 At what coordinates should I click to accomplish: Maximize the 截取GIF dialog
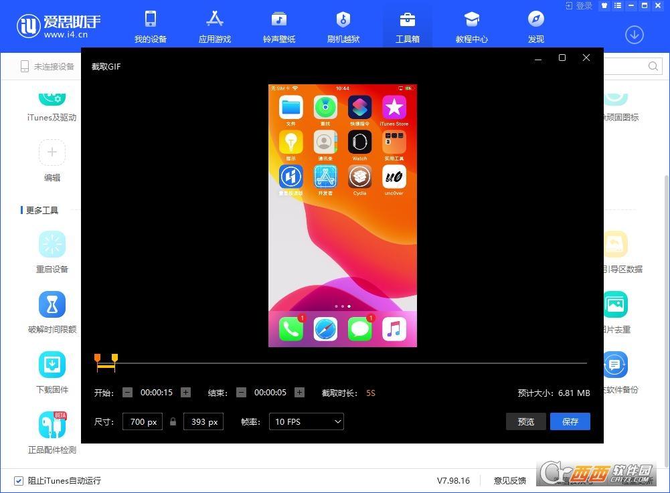562,58
